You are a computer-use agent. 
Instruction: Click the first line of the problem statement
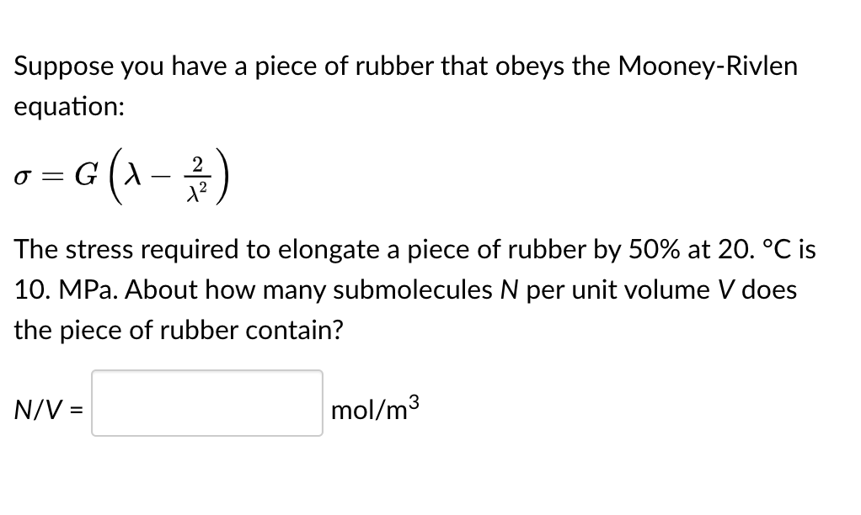pyautogui.click(x=404, y=66)
